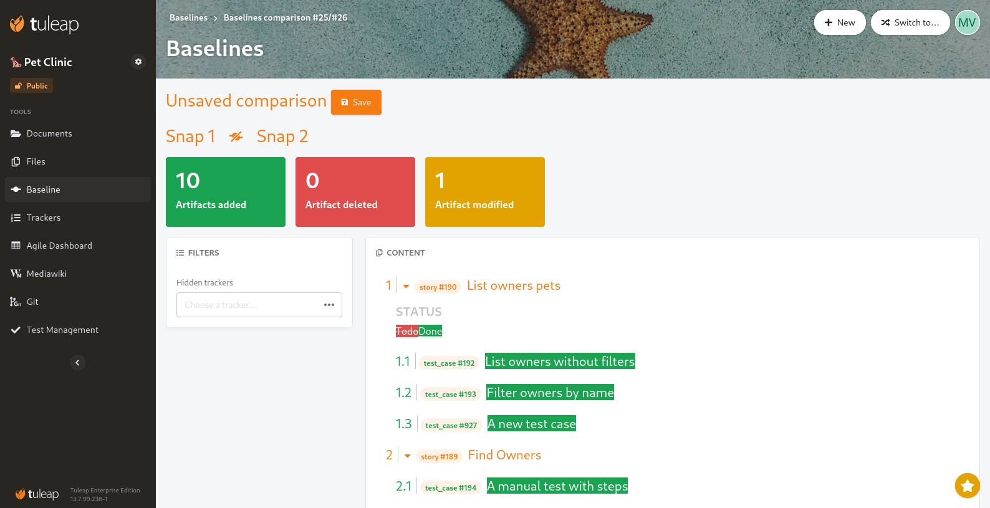Open the MV user avatar menu
This screenshot has height=508, width=990.
[967, 22]
